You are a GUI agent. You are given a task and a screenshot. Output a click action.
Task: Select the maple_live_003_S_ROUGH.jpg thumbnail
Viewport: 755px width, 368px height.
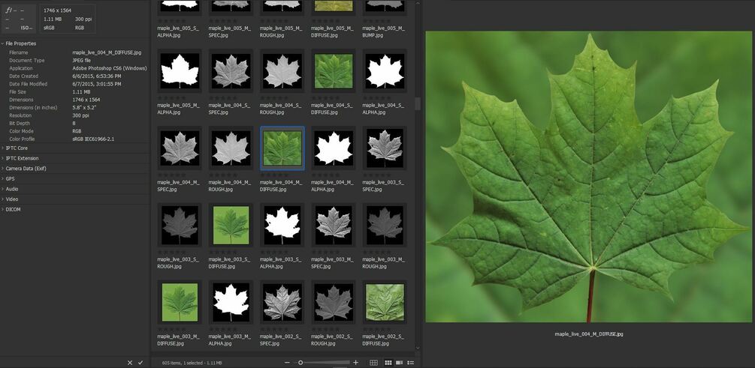point(180,226)
